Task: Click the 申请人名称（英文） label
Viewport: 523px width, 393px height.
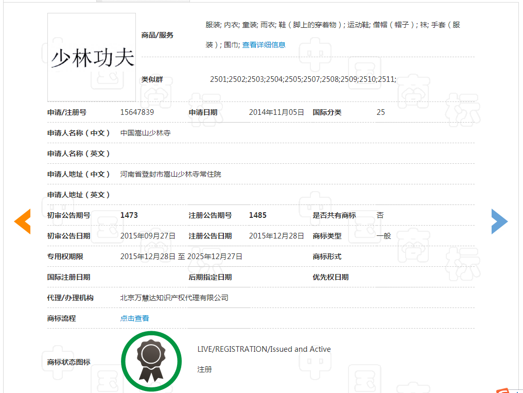Action: [78, 153]
